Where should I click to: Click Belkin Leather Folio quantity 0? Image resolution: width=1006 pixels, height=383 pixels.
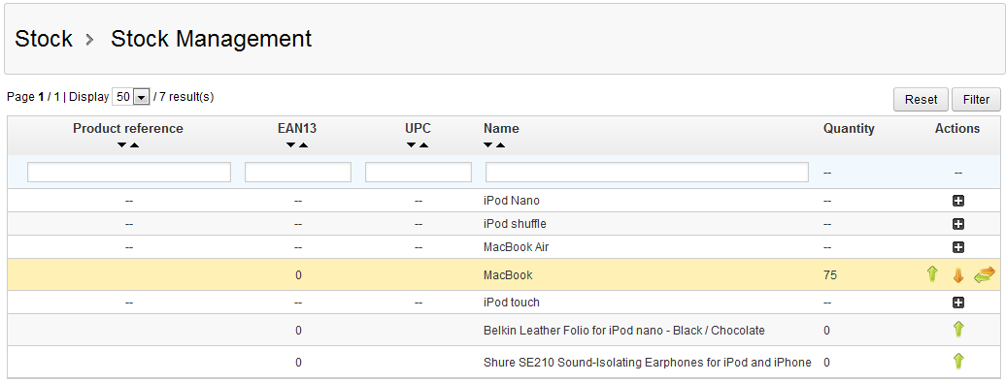click(827, 331)
